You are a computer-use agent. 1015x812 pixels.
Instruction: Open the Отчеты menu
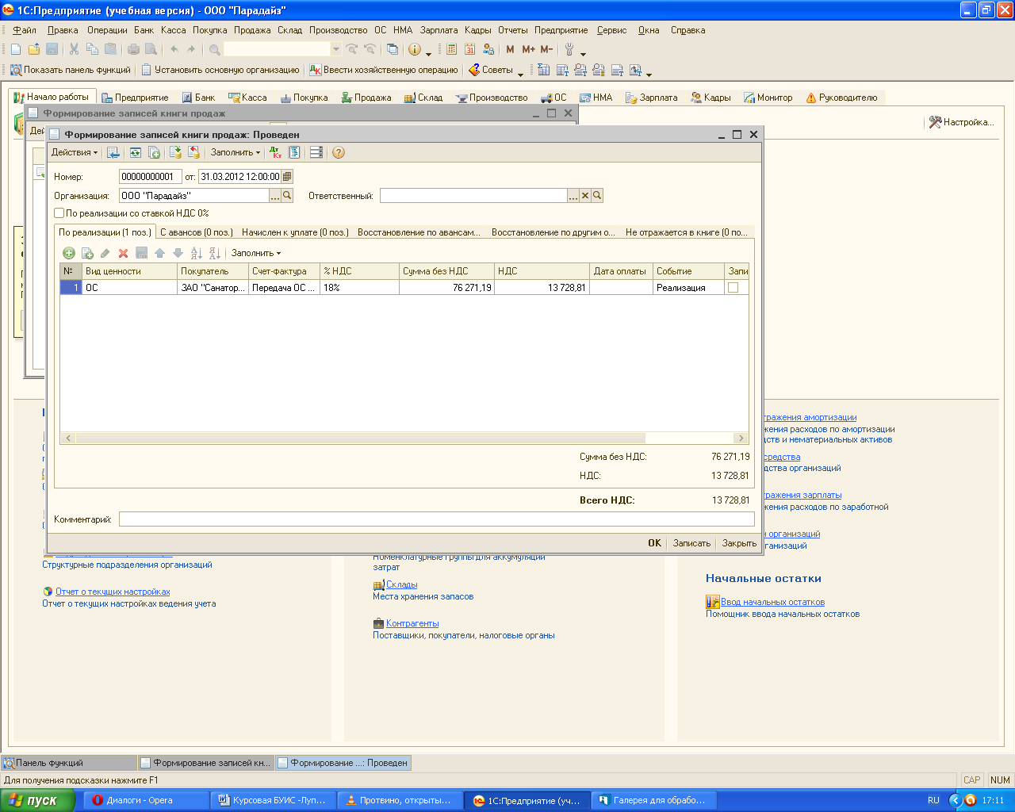click(512, 30)
